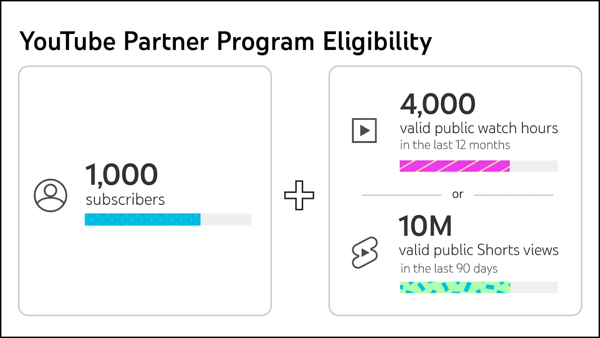Viewport: 600px width, 338px height.
Task: Click "in the last 12 months" text
Action: point(455,145)
